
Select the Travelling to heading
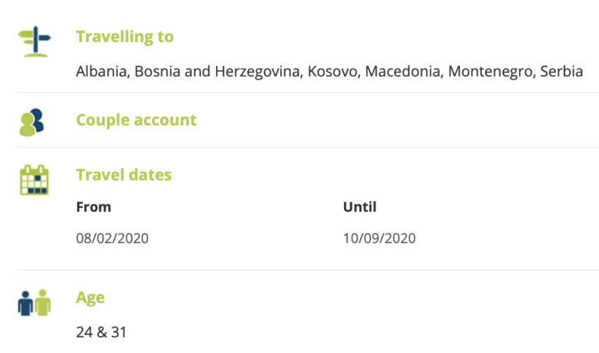pyautogui.click(x=125, y=37)
